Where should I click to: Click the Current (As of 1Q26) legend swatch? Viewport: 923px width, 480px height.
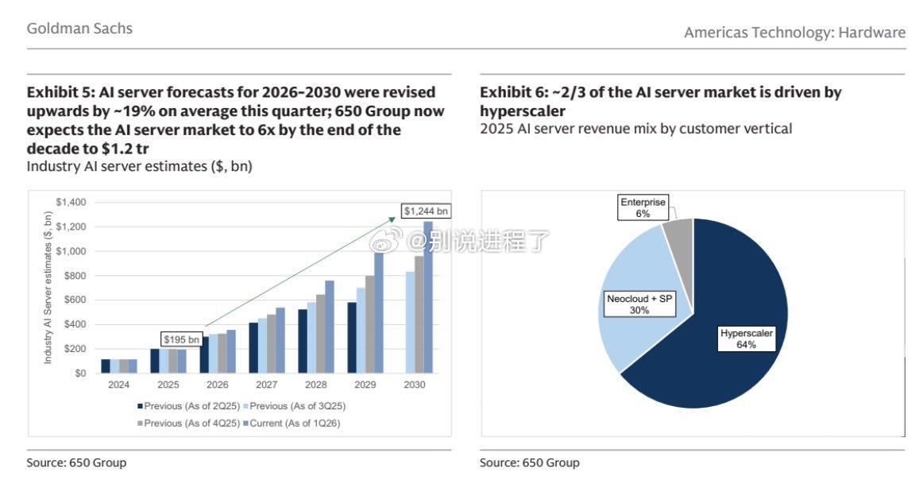tap(246, 424)
